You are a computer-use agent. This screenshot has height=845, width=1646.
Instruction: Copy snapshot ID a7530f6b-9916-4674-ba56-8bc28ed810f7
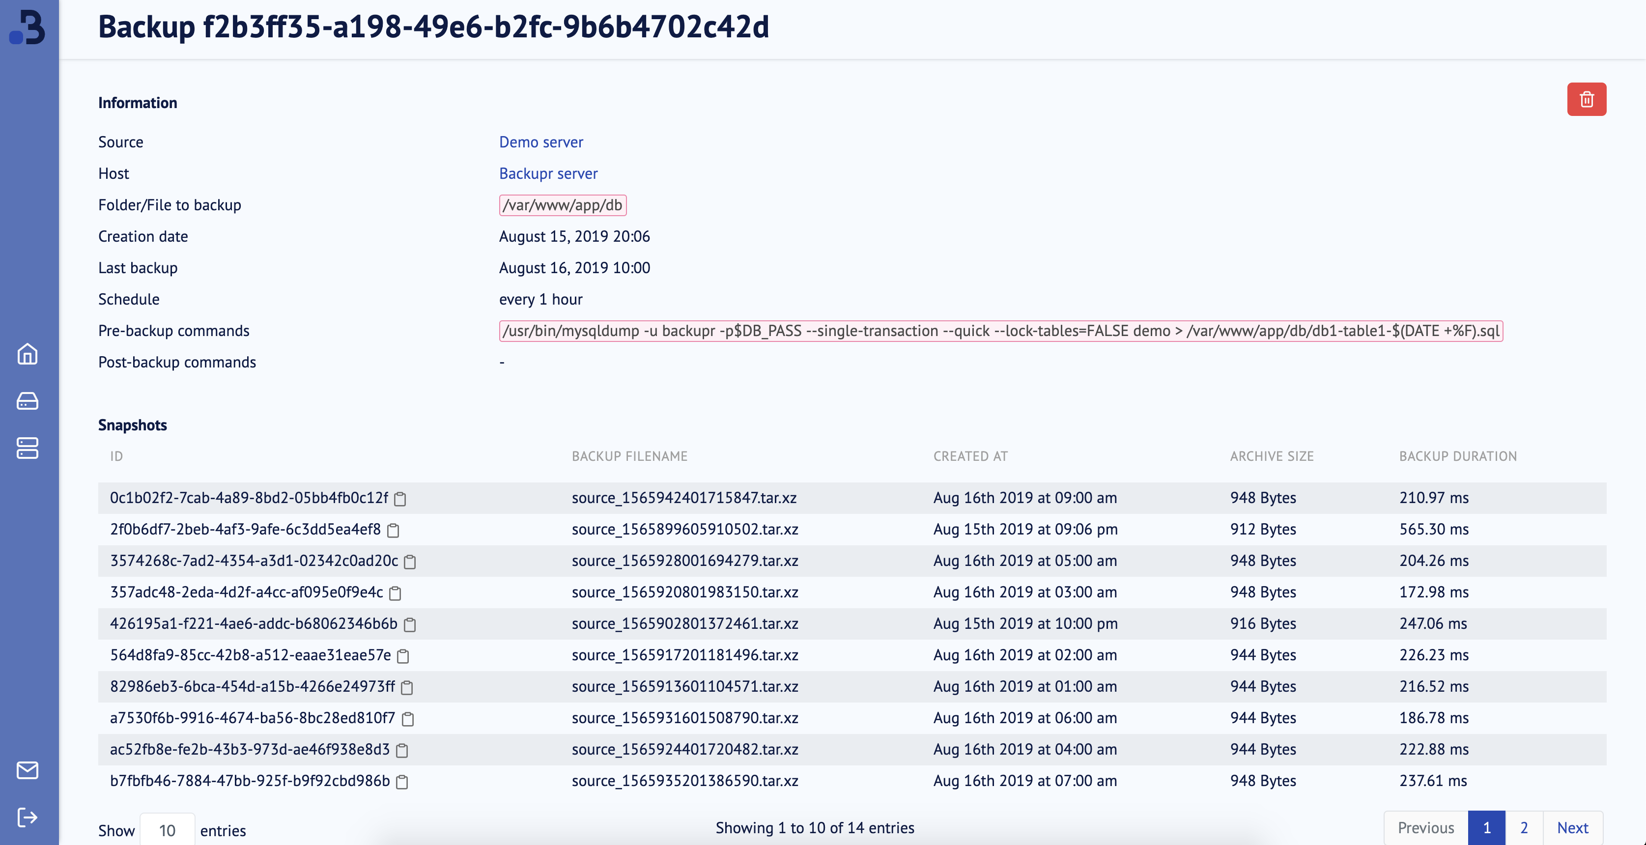pos(408,719)
